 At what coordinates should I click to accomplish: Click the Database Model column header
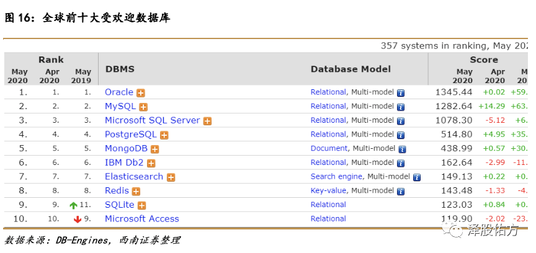click(351, 69)
